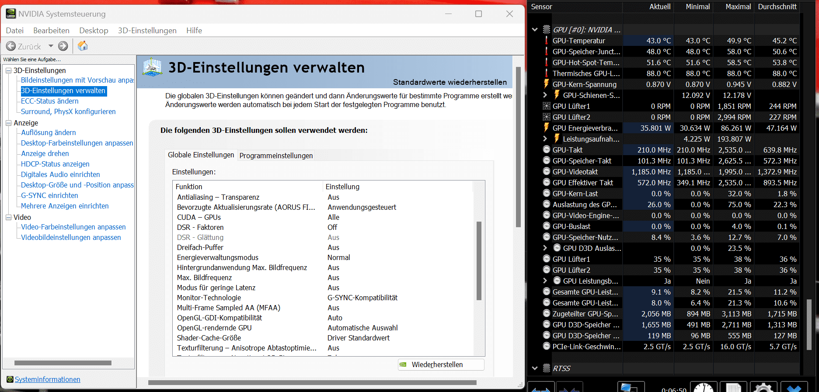Screen dimensions: 819x392
Task: Collapse the Anzeige tree node
Action: [8, 123]
